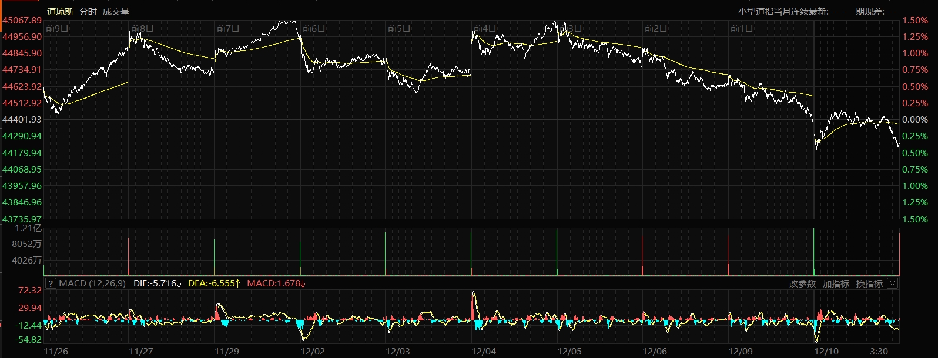
Task: Click the 12/10 date label
Action: (826, 351)
